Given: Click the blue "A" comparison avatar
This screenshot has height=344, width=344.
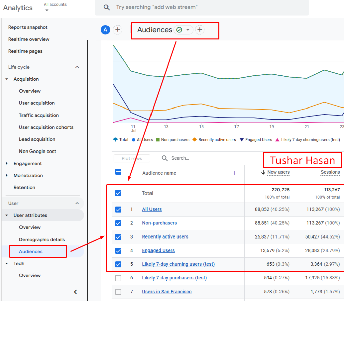Looking at the screenshot, I should point(105,30).
